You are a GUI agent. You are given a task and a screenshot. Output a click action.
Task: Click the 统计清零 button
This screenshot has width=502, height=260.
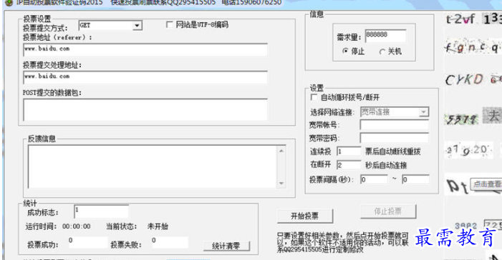pos(226,246)
